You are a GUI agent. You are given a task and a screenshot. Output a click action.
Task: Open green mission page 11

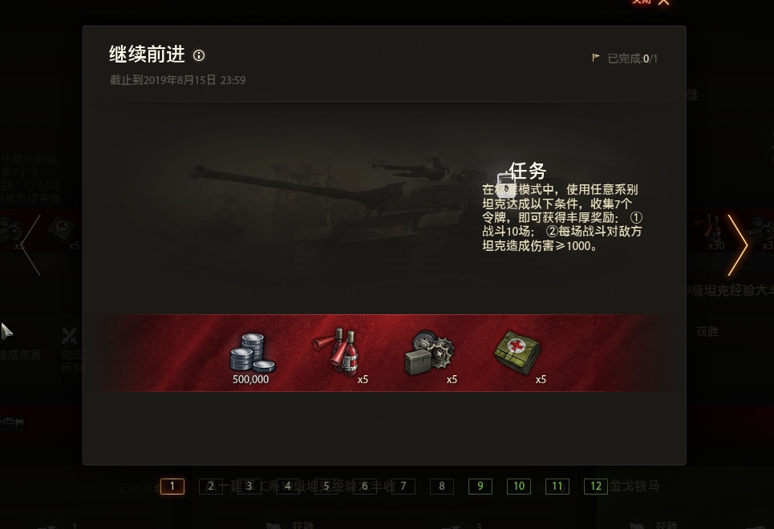coord(557,486)
